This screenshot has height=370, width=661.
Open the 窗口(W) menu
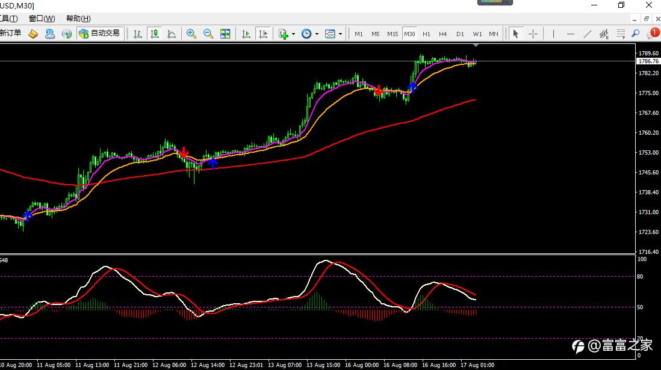click(42, 19)
